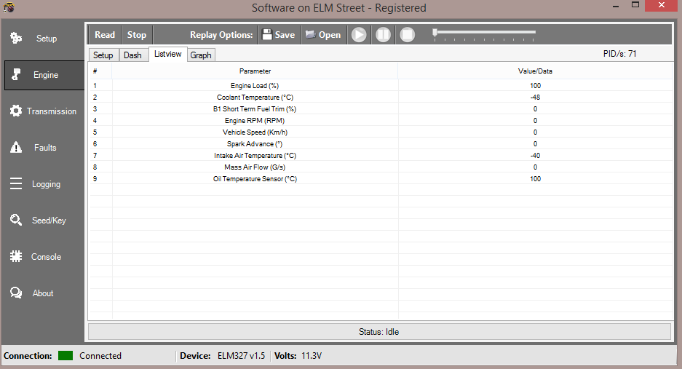
Task: Pause the replay
Action: point(383,35)
